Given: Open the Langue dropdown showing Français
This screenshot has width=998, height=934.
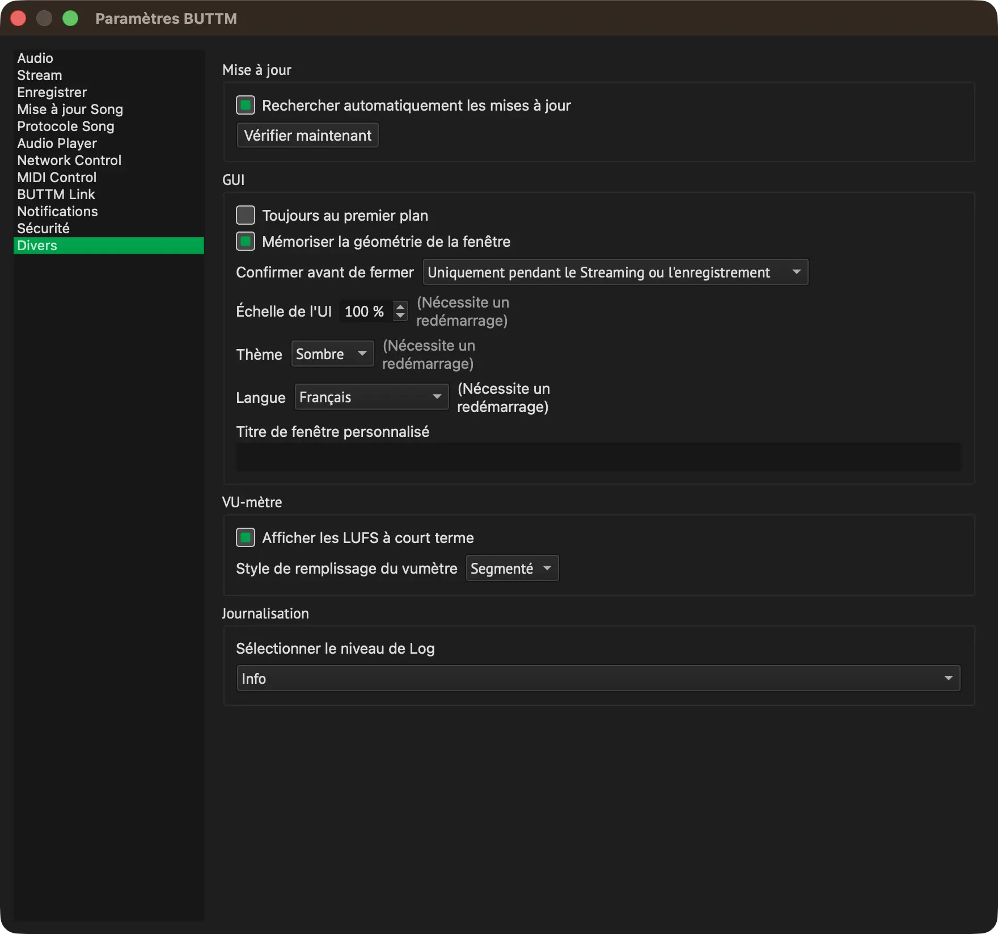Looking at the screenshot, I should click(371, 397).
